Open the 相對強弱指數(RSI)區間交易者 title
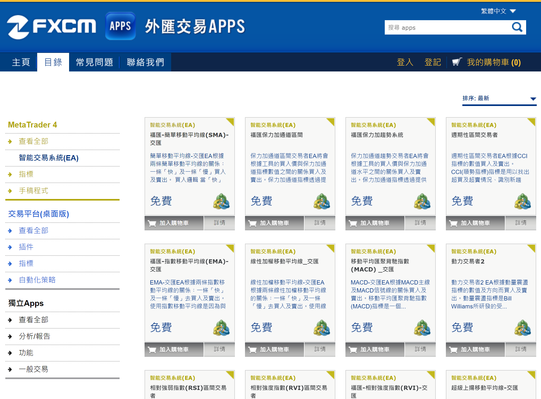541x399 pixels. pyautogui.click(x=188, y=392)
